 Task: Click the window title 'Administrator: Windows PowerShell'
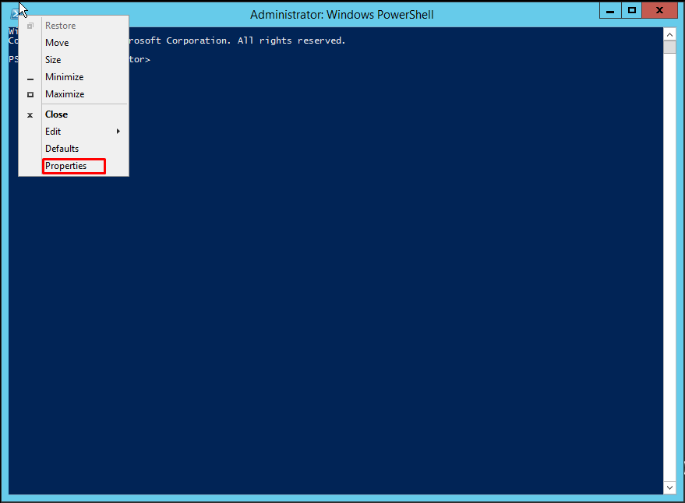click(x=342, y=15)
